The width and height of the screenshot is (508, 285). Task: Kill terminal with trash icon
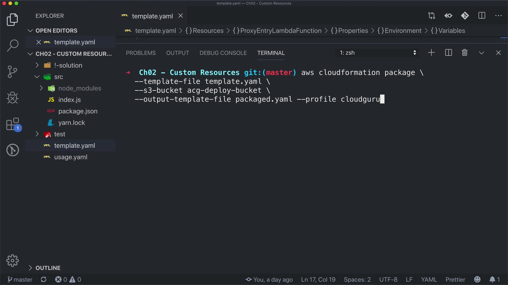coord(465,53)
